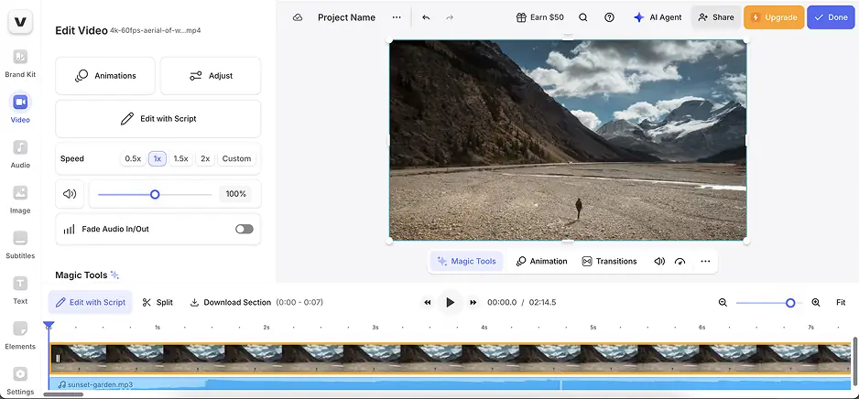Click the Upgrade button

pyautogui.click(x=774, y=17)
